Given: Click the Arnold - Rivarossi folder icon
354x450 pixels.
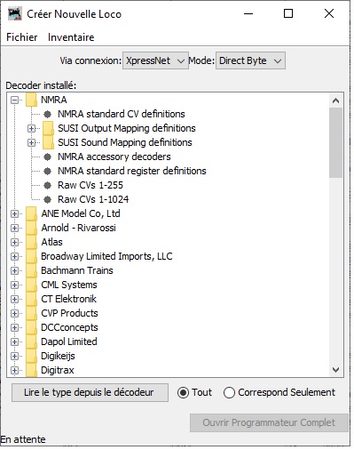Looking at the screenshot, I should [x=31, y=228].
